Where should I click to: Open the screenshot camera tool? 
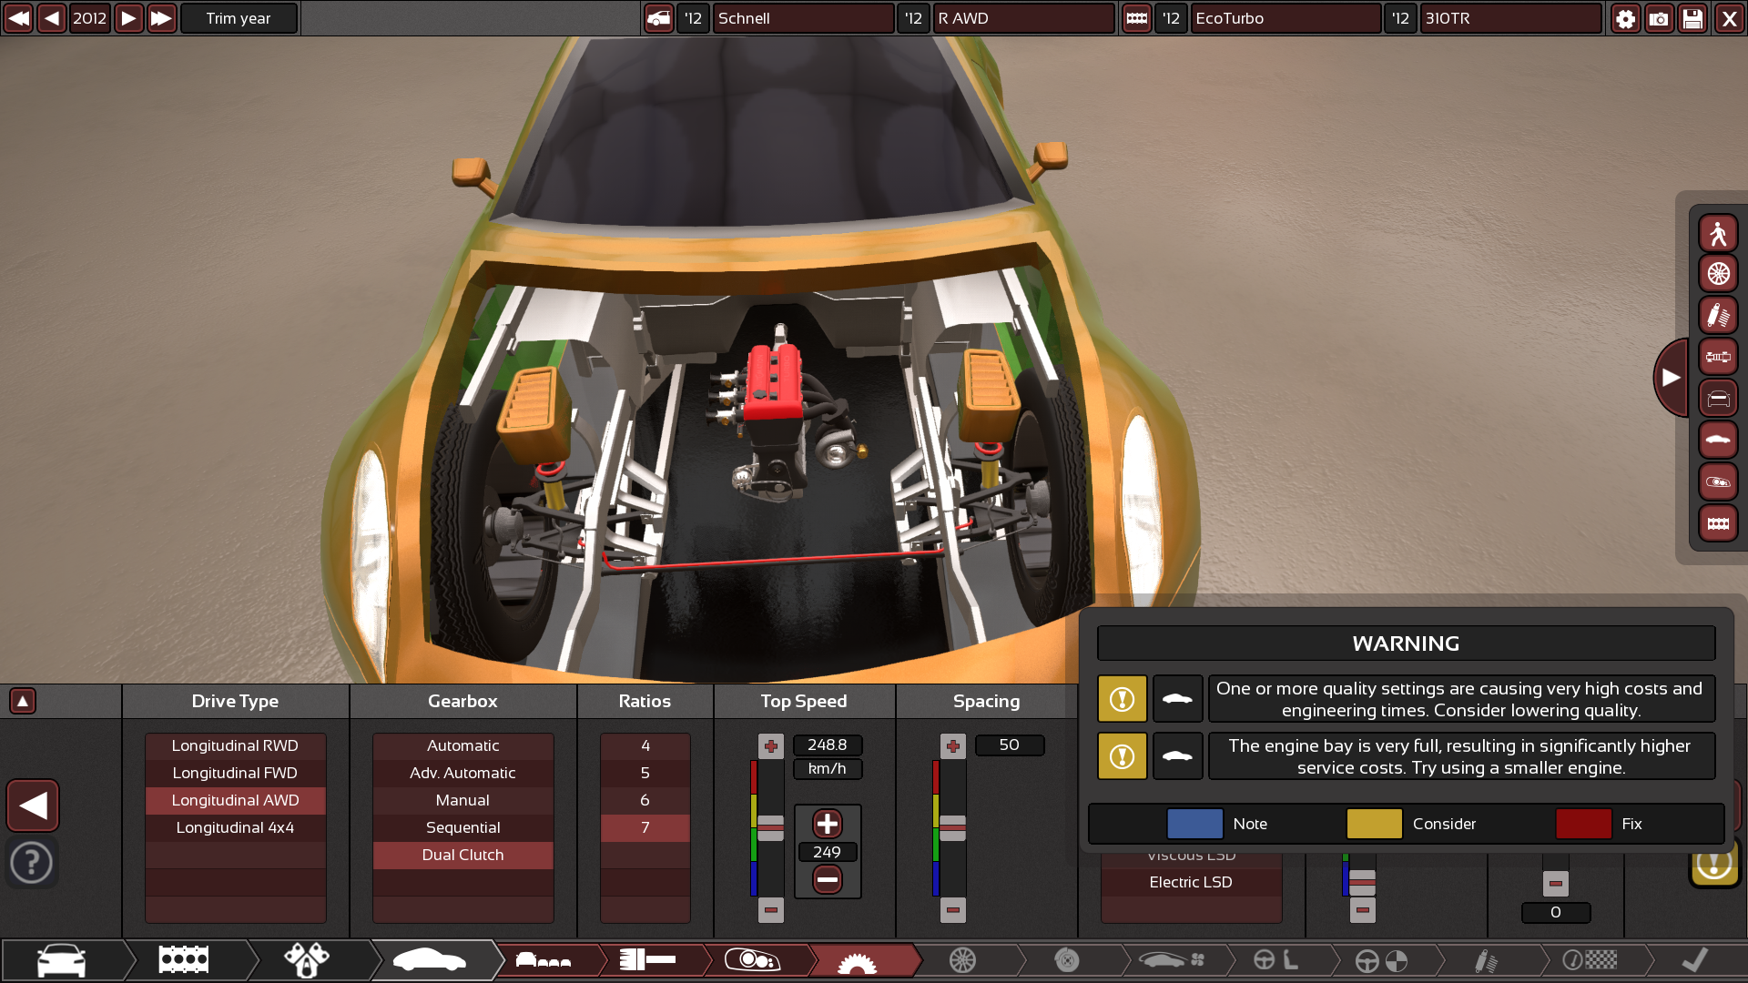1659,18
